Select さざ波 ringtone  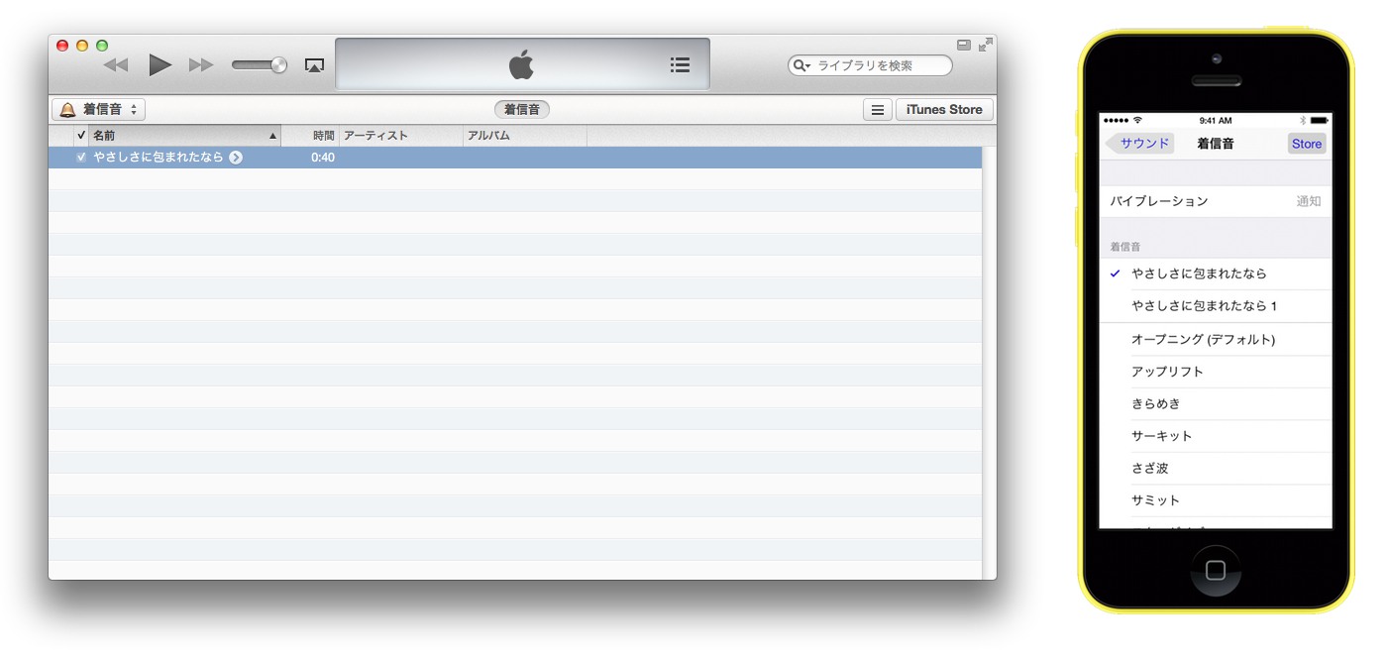[1216, 468]
